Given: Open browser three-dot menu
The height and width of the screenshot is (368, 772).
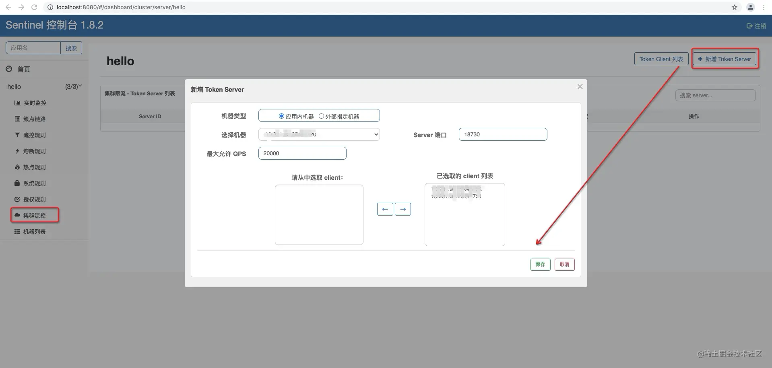Looking at the screenshot, I should [x=764, y=7].
